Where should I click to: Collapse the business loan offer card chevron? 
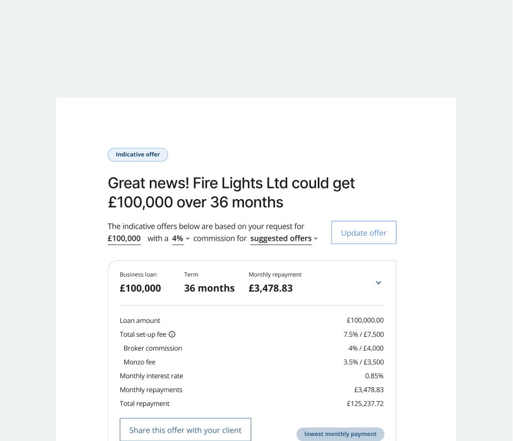[379, 283]
